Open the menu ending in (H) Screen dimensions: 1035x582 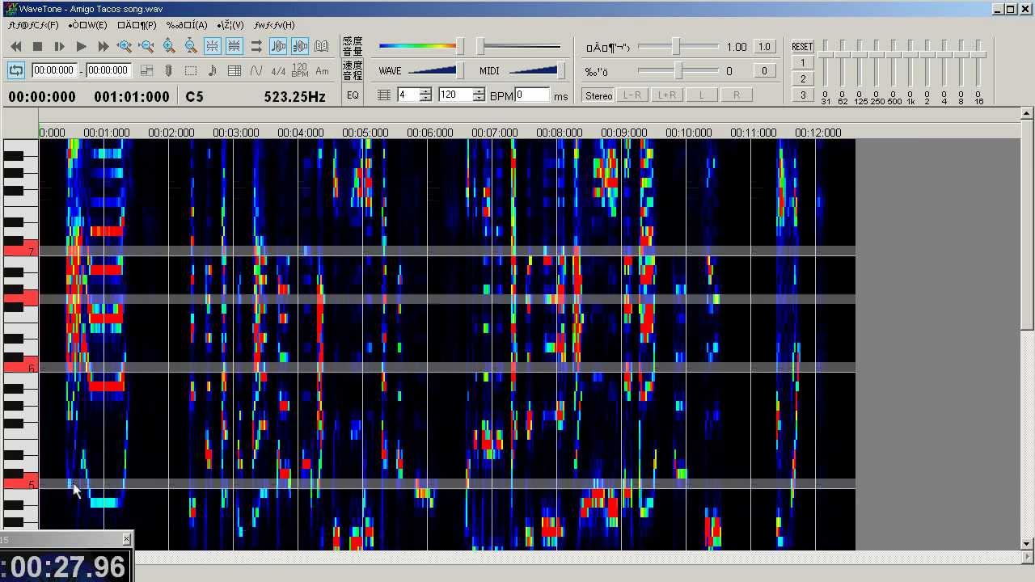click(274, 25)
